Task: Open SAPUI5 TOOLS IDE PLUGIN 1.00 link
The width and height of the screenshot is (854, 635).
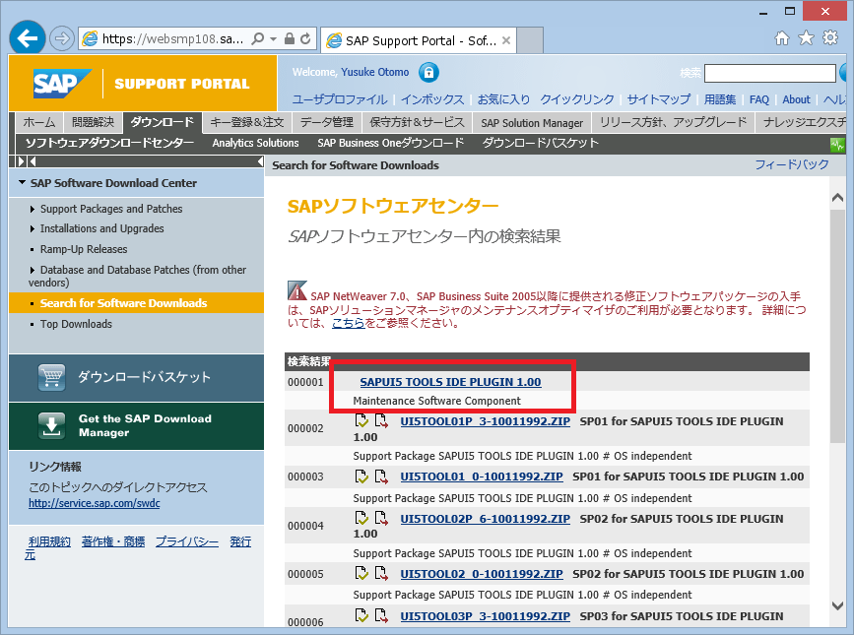Action: point(450,382)
